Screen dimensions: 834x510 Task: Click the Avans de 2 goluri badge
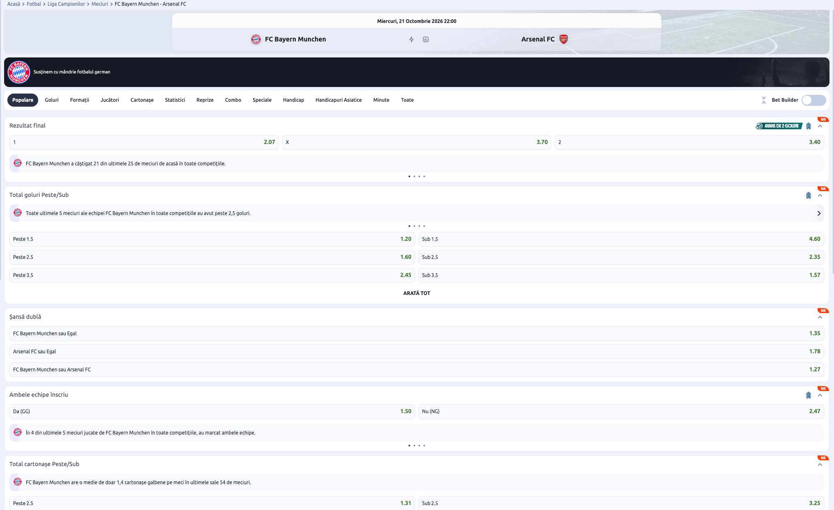(x=779, y=126)
